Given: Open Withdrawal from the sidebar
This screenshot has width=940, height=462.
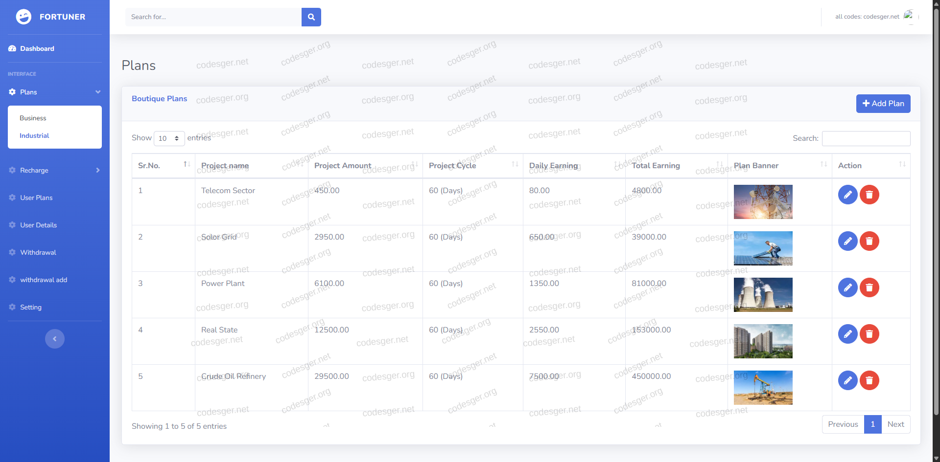Looking at the screenshot, I should [38, 252].
